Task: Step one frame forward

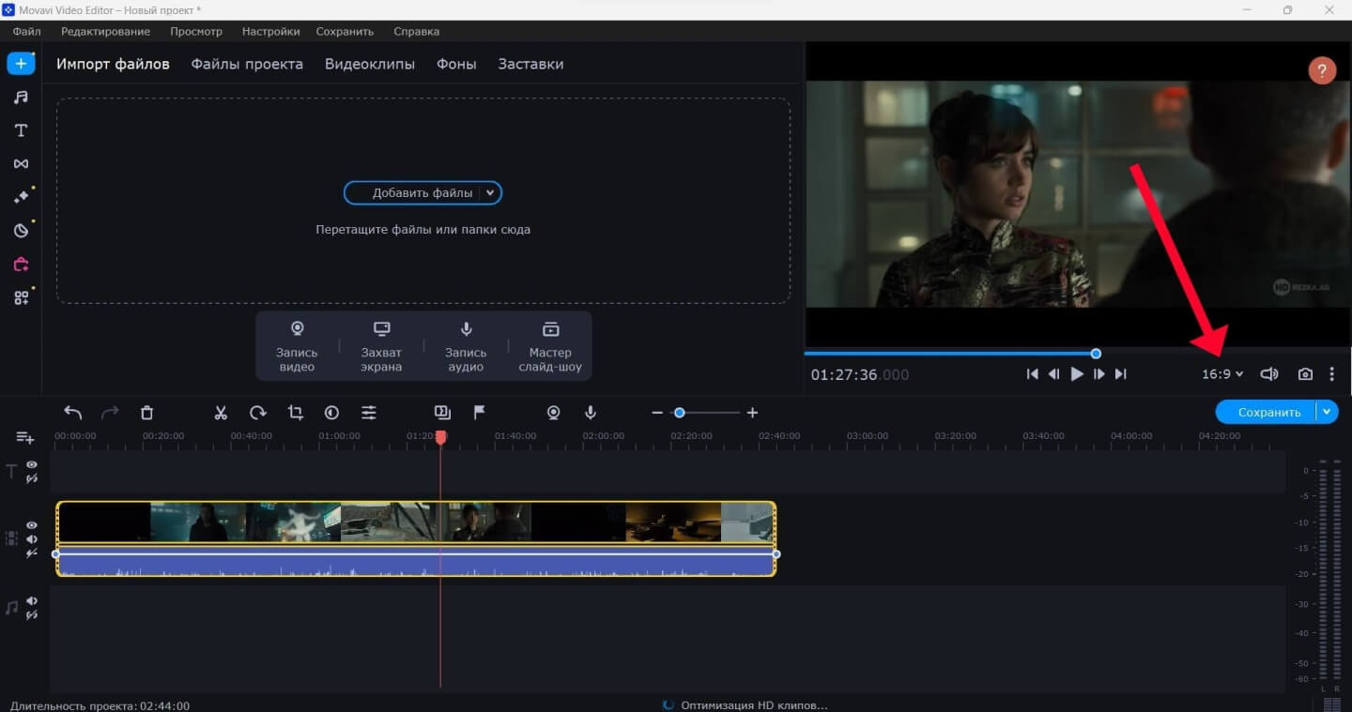Action: [1098, 374]
